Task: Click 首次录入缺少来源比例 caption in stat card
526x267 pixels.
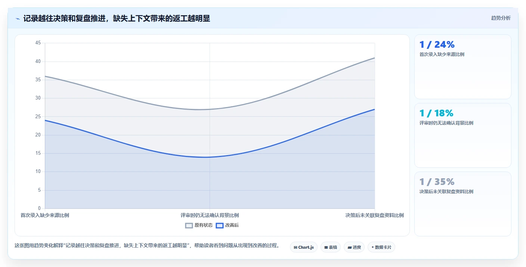Action: coord(442,54)
